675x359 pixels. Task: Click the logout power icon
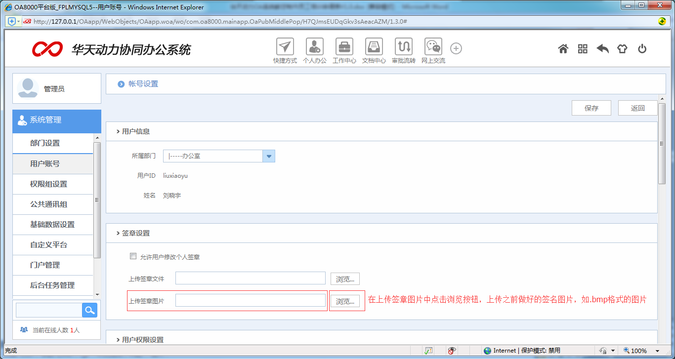[642, 49]
